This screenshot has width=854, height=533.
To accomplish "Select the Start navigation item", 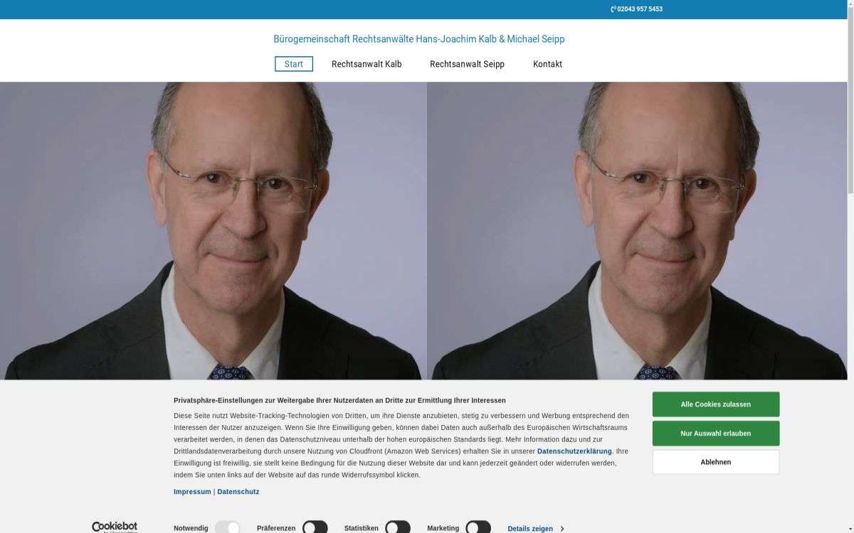I will 294,64.
